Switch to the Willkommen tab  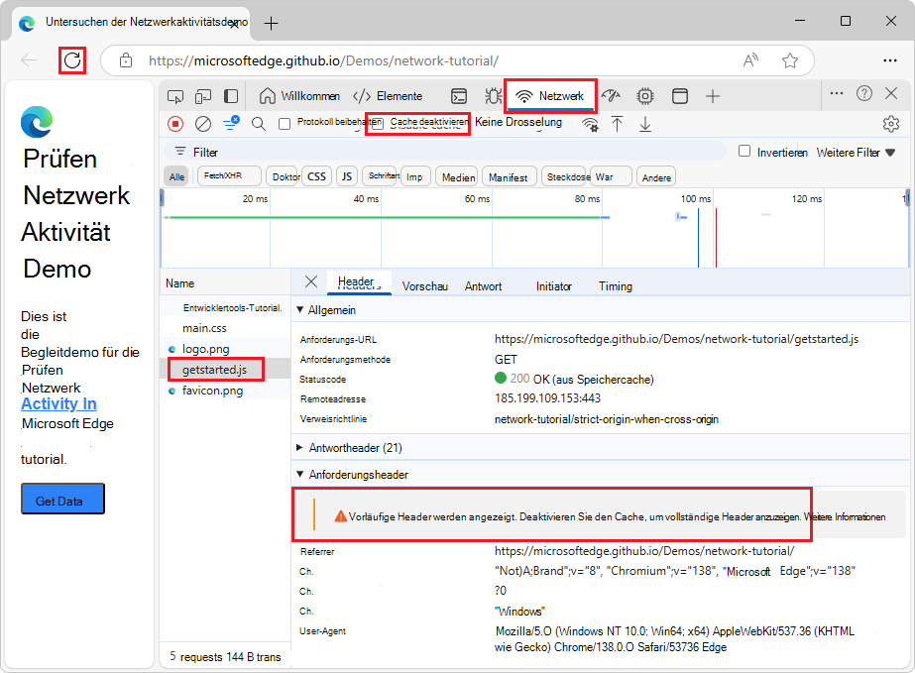pos(299,96)
